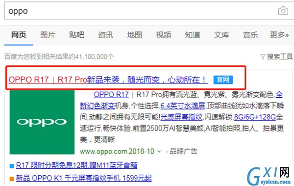Select the 文库 tab
This screenshot has width=294, height=186.
coord(221,35)
